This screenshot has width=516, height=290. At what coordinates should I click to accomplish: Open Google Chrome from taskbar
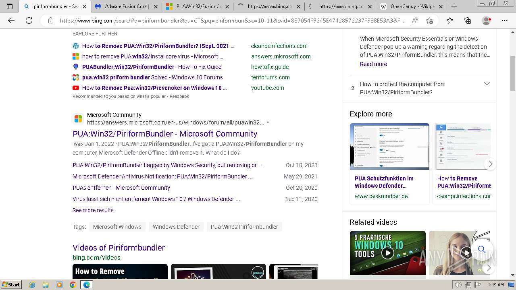click(73, 285)
